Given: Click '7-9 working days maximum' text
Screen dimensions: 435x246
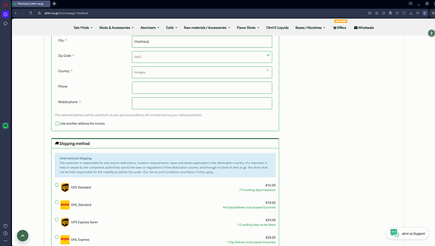Looking at the screenshot, I should coord(257,190).
